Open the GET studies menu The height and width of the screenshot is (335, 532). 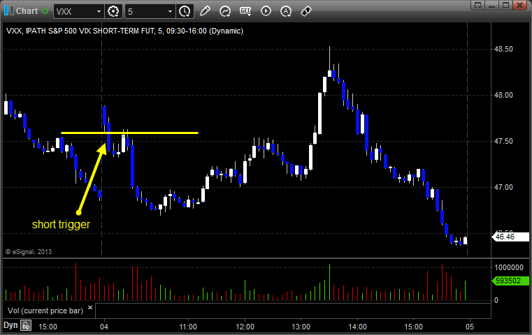point(245,11)
